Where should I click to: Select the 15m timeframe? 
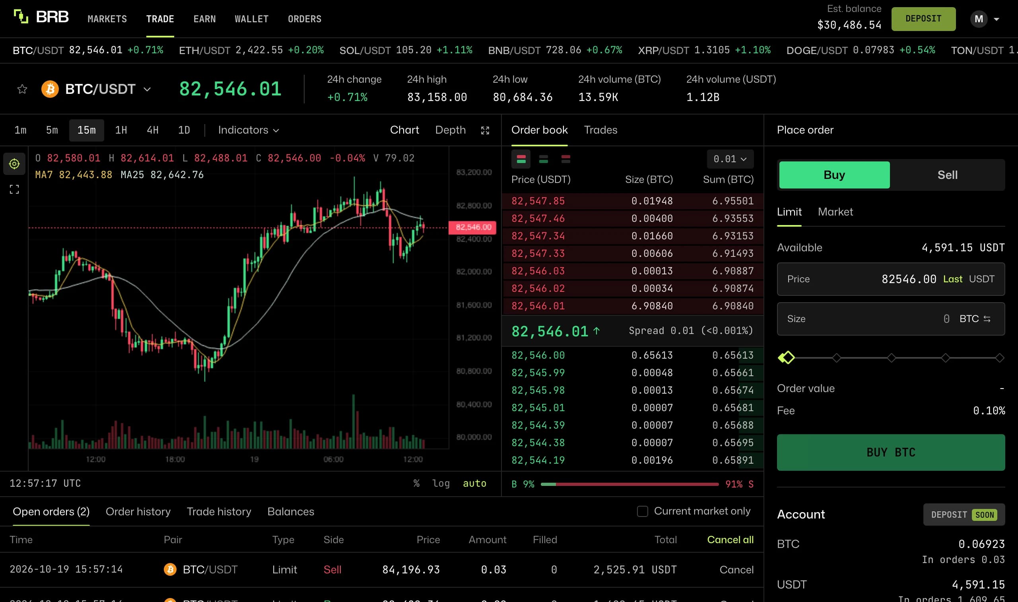pyautogui.click(x=86, y=130)
